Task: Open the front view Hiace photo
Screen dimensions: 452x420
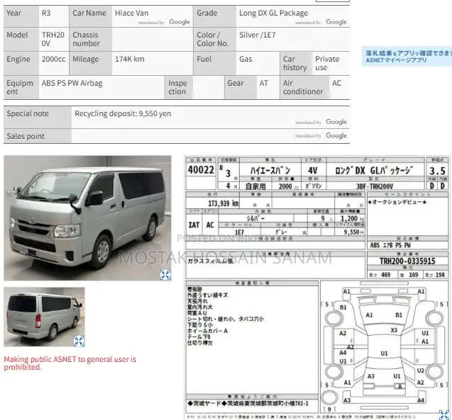Action: click(x=87, y=217)
